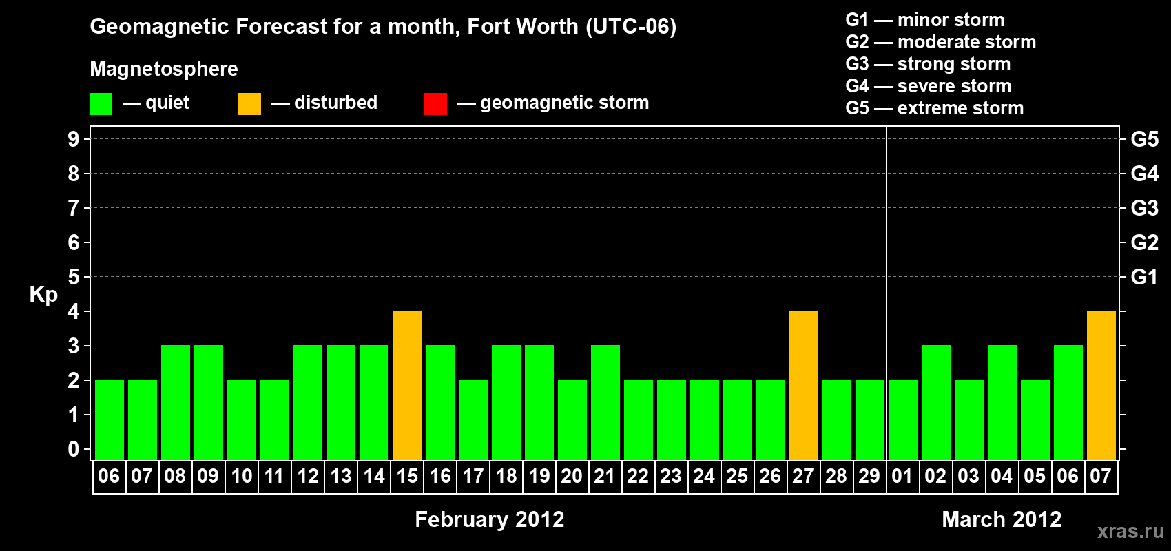
Task: Click the orange bar for February 15
Action: 407,386
